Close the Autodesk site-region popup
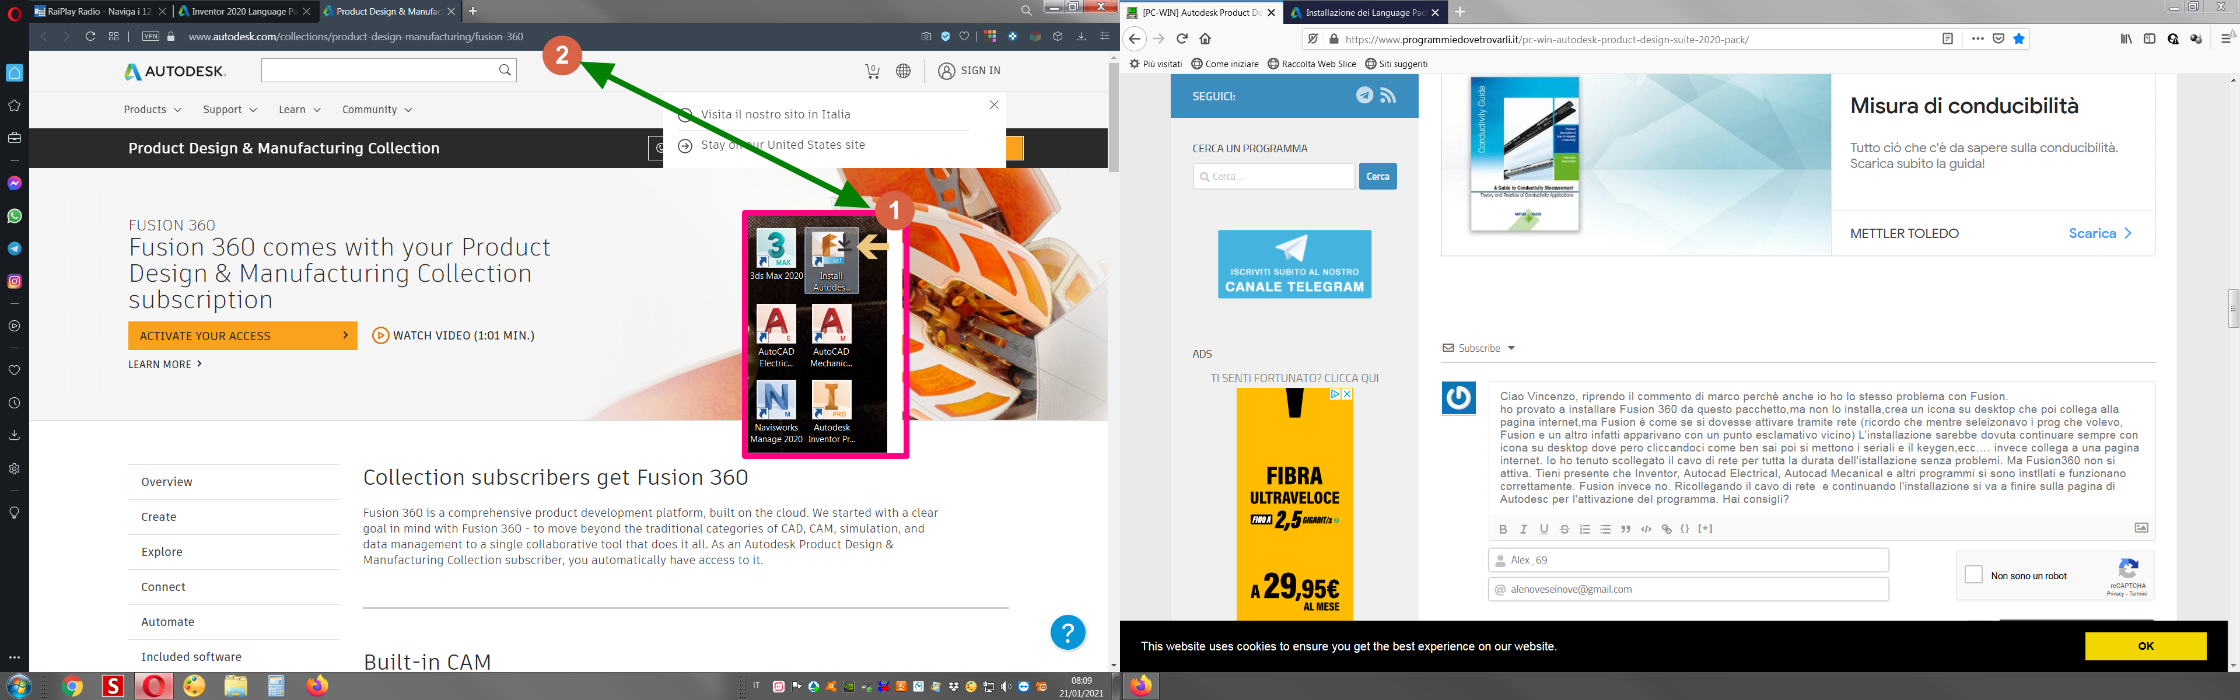 tap(994, 105)
